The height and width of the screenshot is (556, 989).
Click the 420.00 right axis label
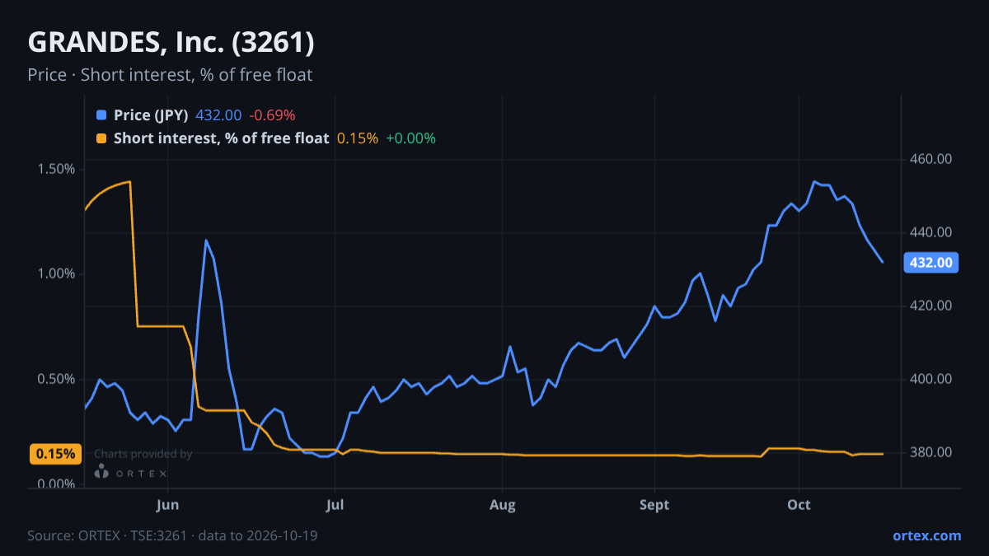[x=931, y=306]
